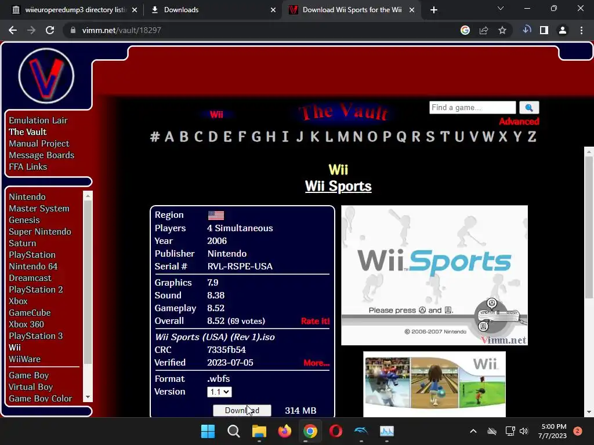Open Message Boards in sidebar
594x445 pixels.
click(x=42, y=155)
